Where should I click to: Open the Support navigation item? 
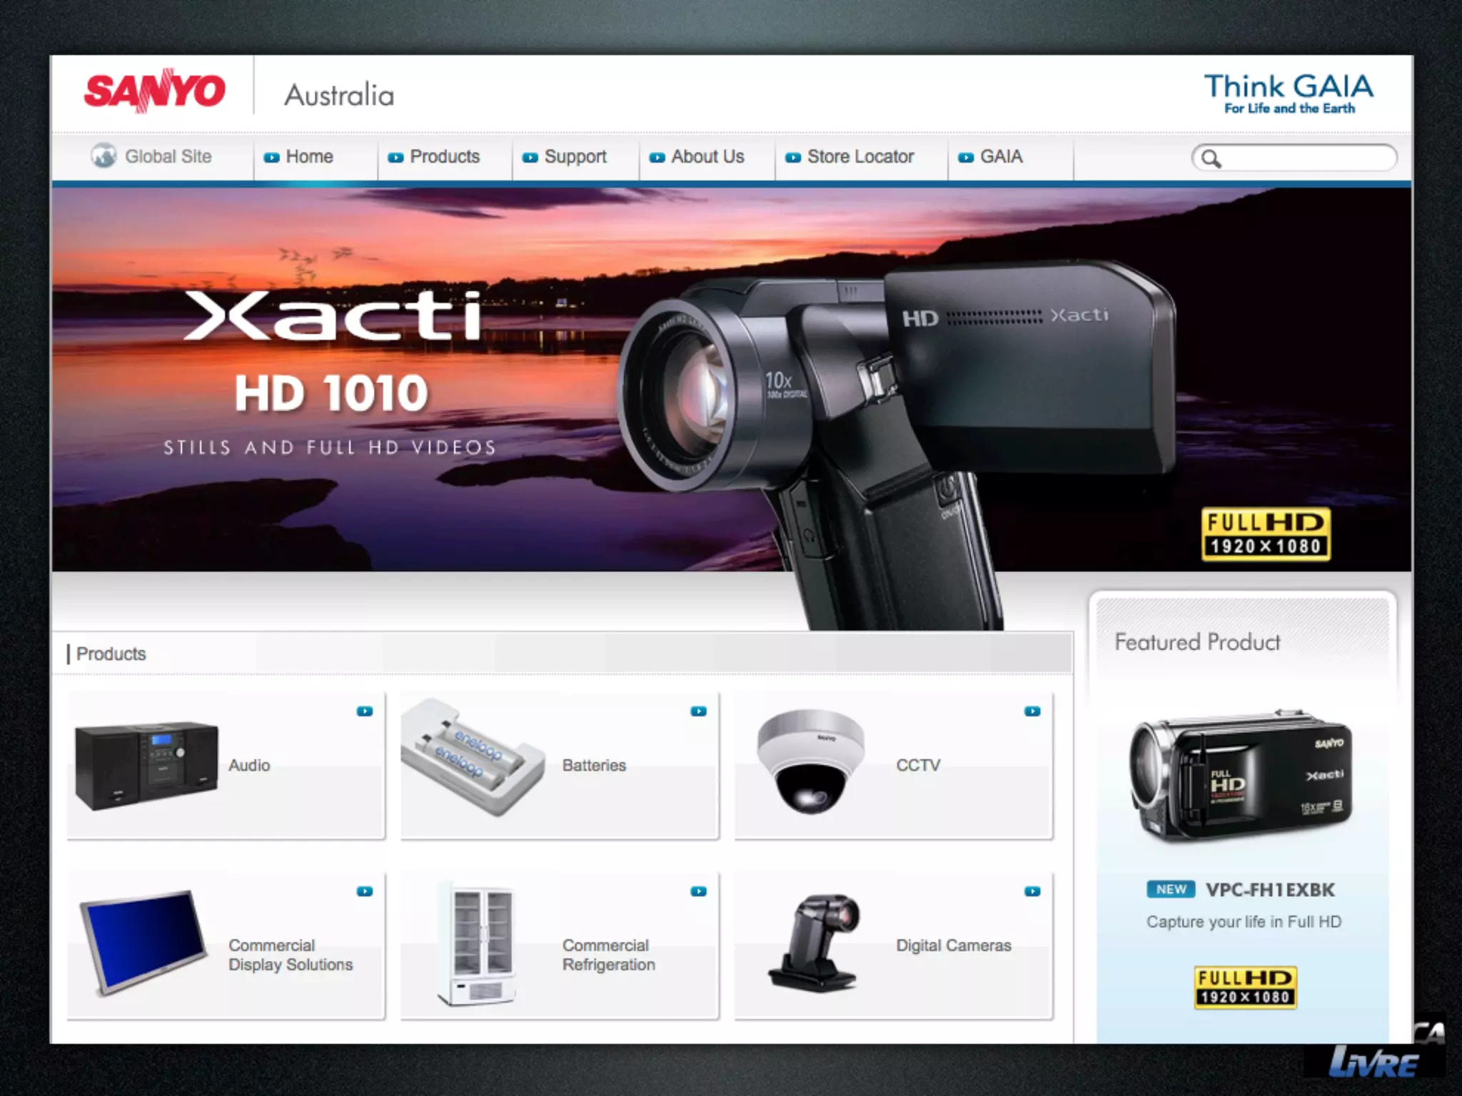575,156
